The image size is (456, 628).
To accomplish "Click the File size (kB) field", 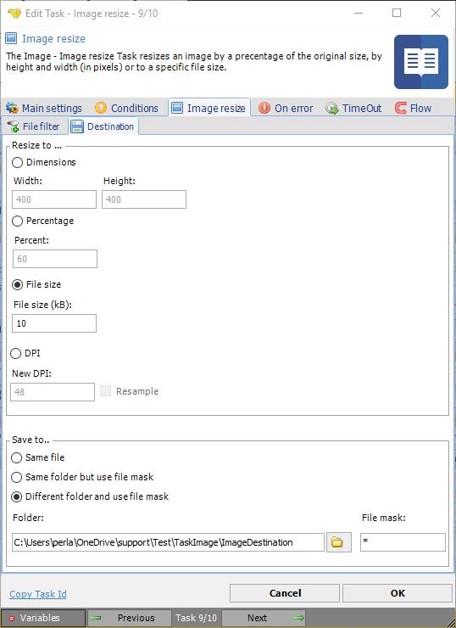I will [54, 323].
